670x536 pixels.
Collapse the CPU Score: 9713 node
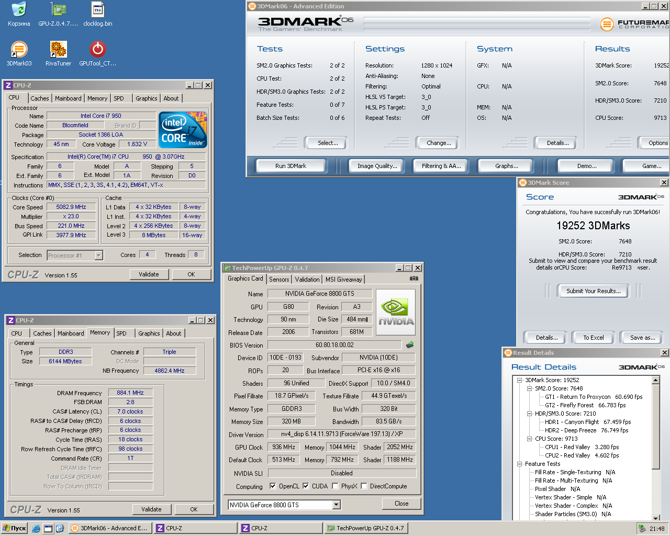[529, 439]
